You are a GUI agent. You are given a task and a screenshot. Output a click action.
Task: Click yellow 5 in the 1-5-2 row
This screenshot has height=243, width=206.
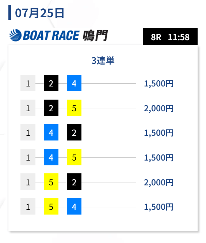(x=51, y=182)
